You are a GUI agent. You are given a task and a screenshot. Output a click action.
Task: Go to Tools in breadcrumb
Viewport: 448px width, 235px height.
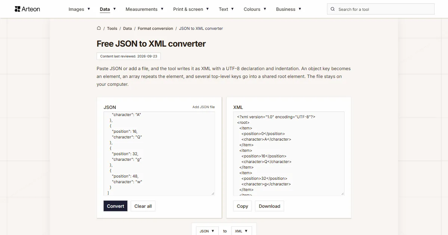pyautogui.click(x=112, y=28)
